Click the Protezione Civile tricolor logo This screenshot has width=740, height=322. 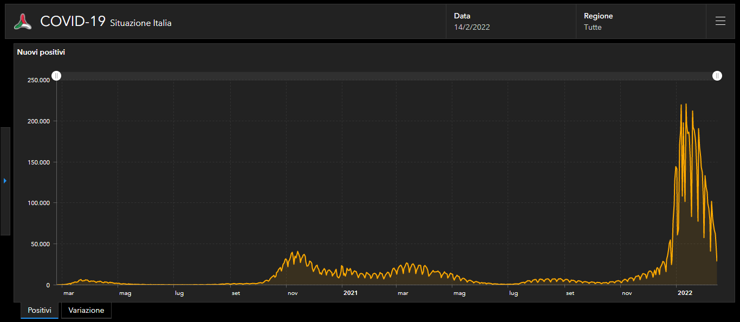pyautogui.click(x=23, y=22)
